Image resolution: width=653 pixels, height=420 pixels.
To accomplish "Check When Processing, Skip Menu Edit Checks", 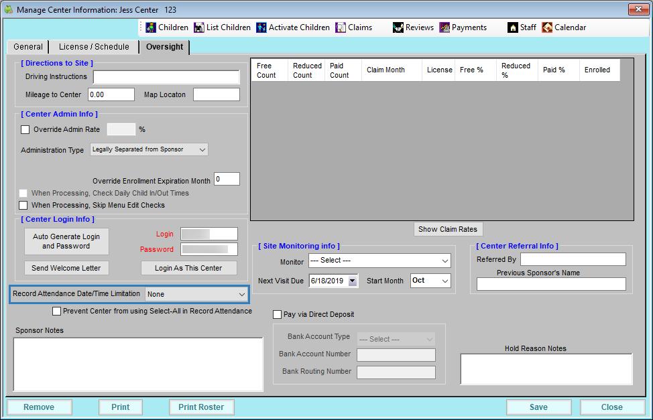I will 23,205.
